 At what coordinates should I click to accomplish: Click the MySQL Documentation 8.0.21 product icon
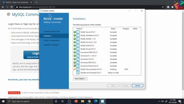[x=78, y=69]
